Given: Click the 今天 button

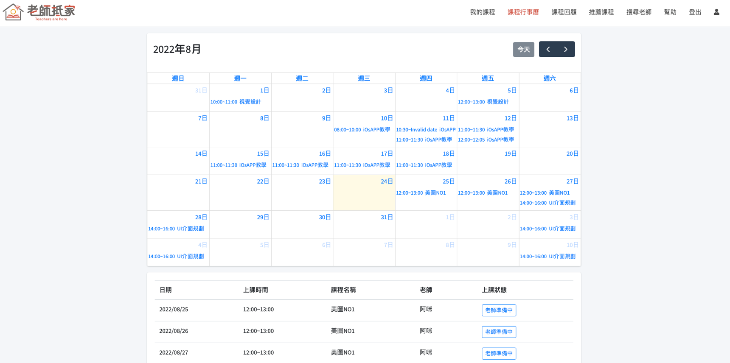Looking at the screenshot, I should 524,49.
